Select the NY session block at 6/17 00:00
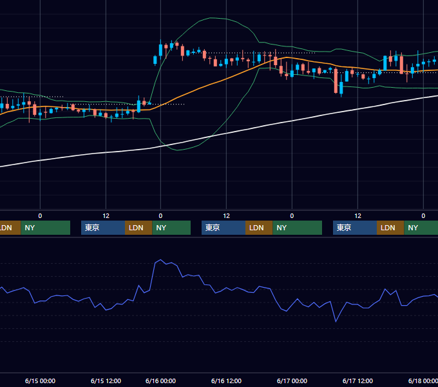Viewport: 438px width, 387px height. click(x=297, y=228)
